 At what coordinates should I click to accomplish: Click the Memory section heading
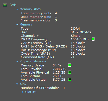point(26,24)
